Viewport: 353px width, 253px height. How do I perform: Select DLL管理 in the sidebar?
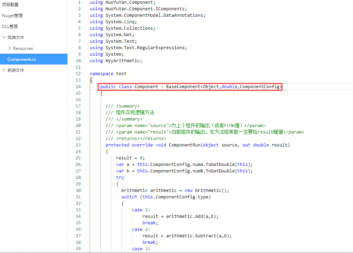pos(10,27)
